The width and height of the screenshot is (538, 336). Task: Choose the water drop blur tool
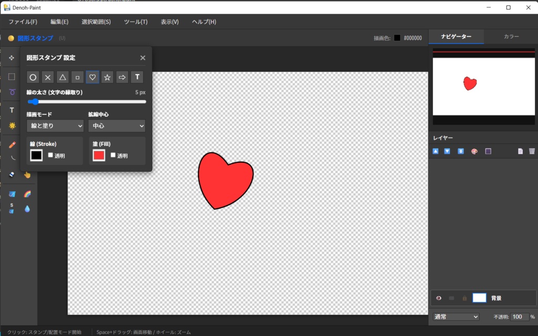click(x=27, y=209)
